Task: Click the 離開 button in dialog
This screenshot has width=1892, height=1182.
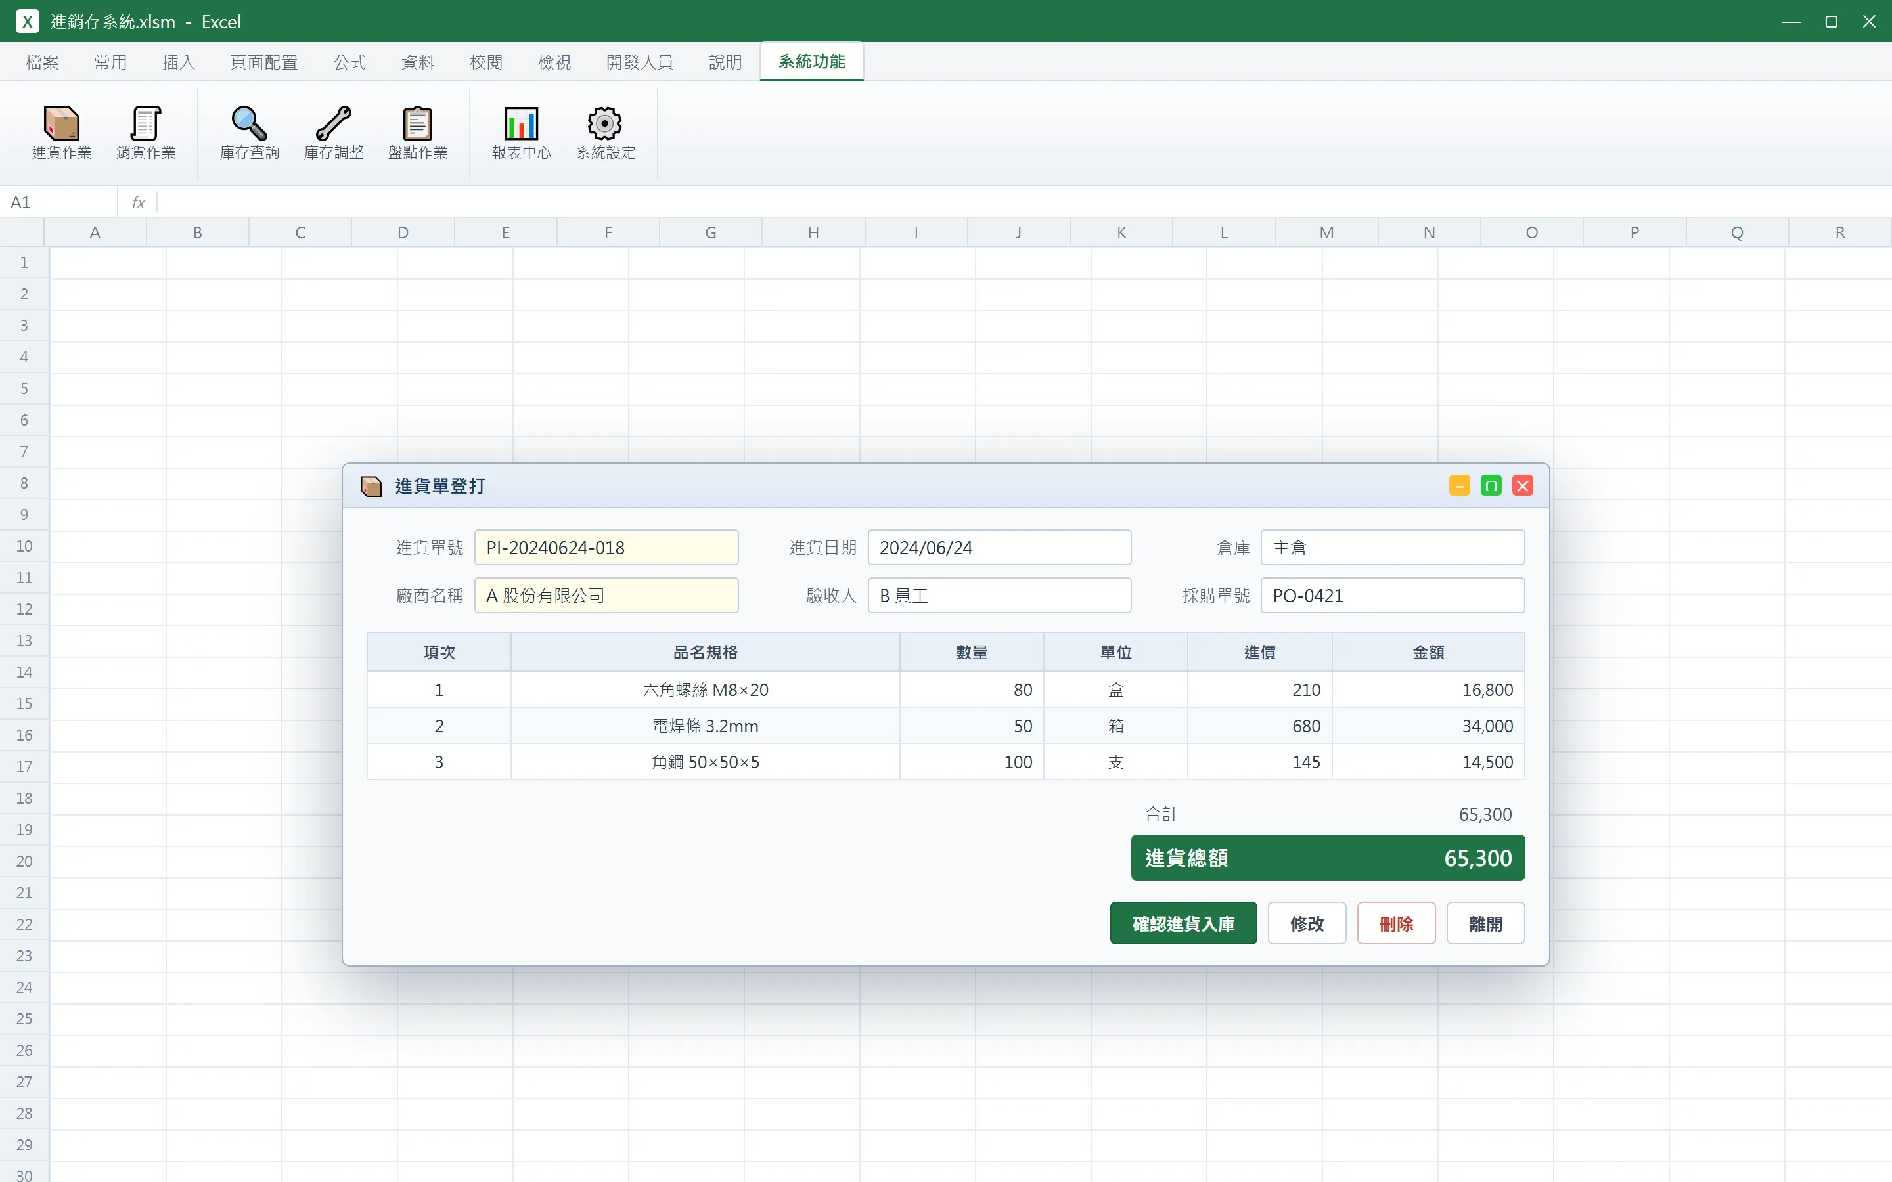Action: pyautogui.click(x=1485, y=923)
